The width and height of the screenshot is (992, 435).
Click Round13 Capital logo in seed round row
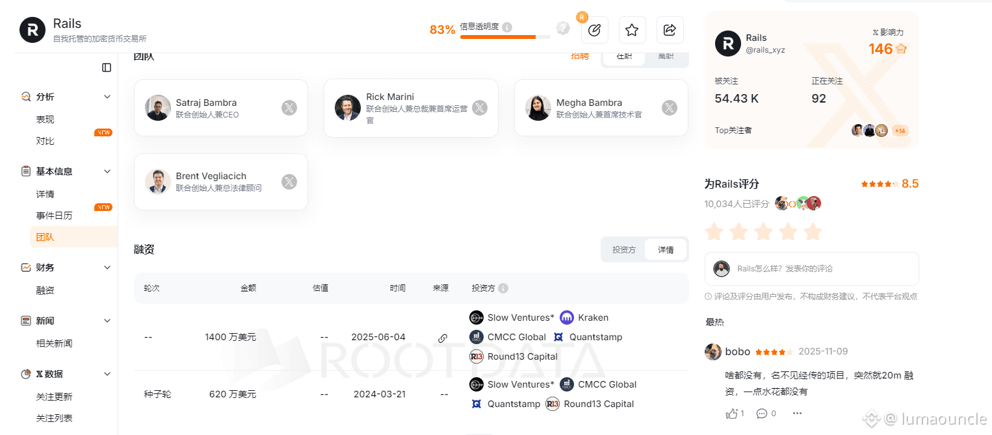click(x=553, y=404)
